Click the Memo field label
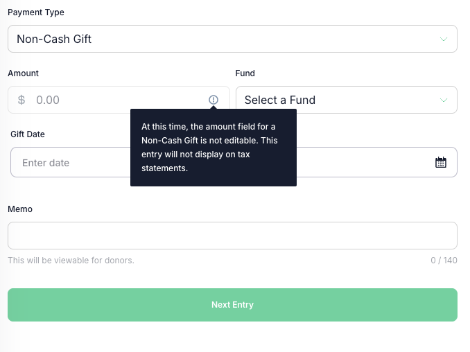This screenshot has width=470, height=352. (x=20, y=209)
